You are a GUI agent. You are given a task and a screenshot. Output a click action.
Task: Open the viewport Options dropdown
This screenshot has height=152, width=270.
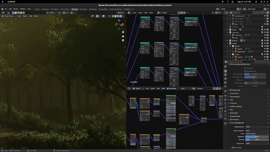(x=121, y=13)
